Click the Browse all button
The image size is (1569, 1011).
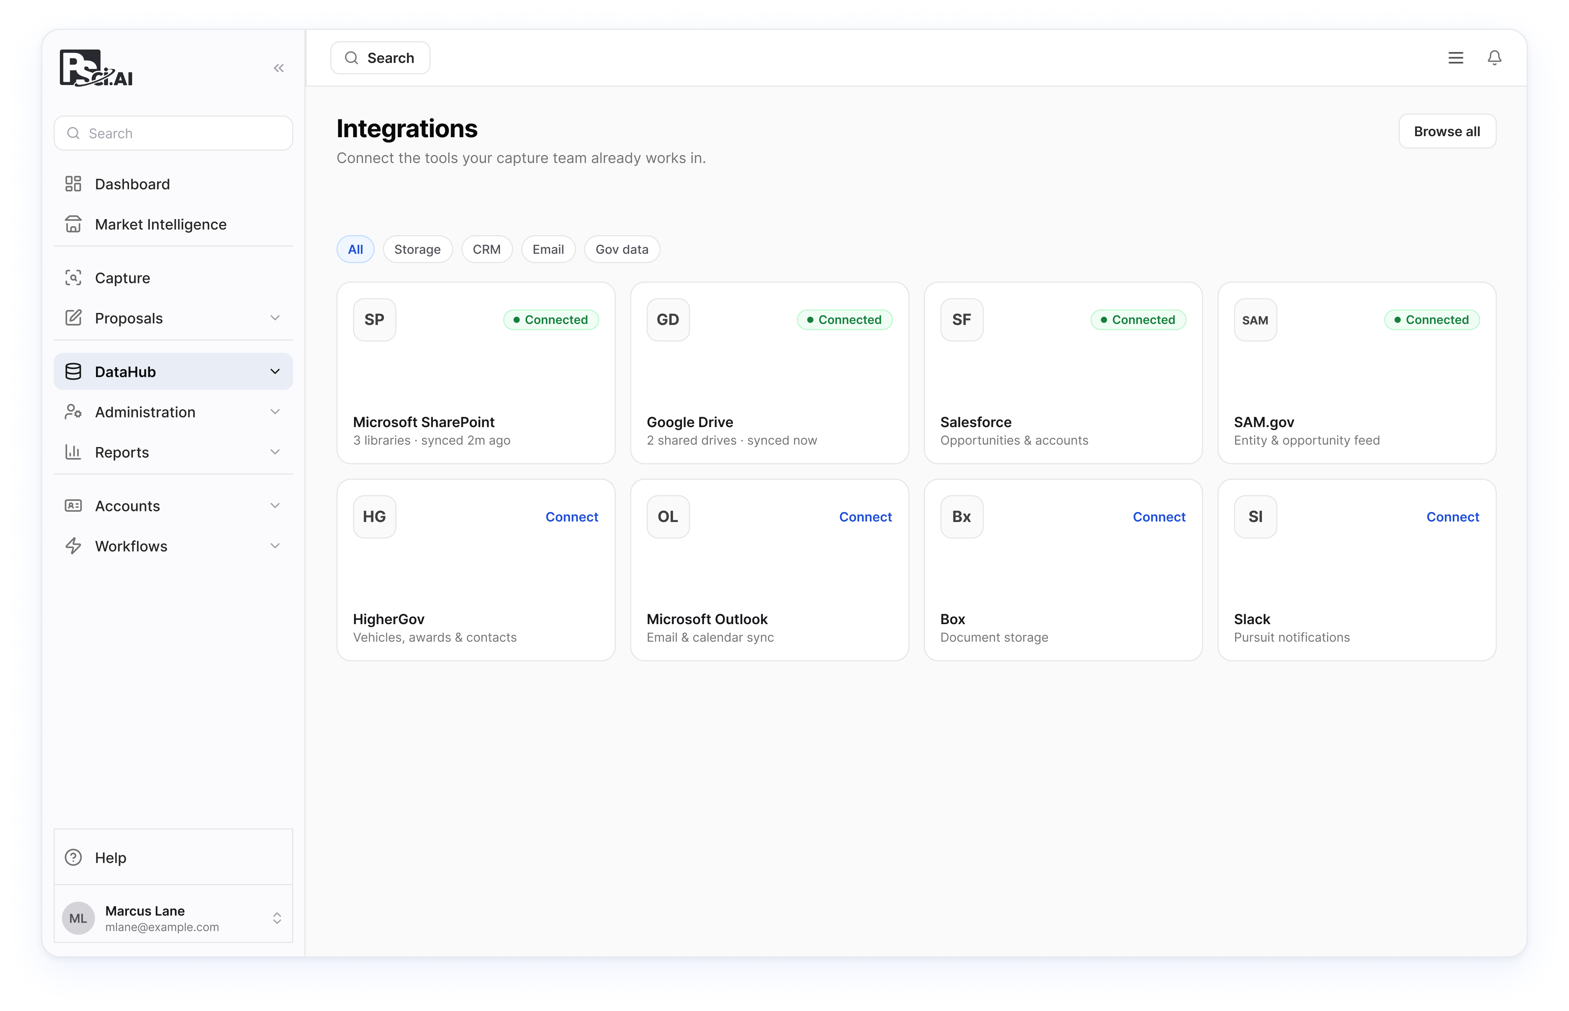tap(1447, 131)
